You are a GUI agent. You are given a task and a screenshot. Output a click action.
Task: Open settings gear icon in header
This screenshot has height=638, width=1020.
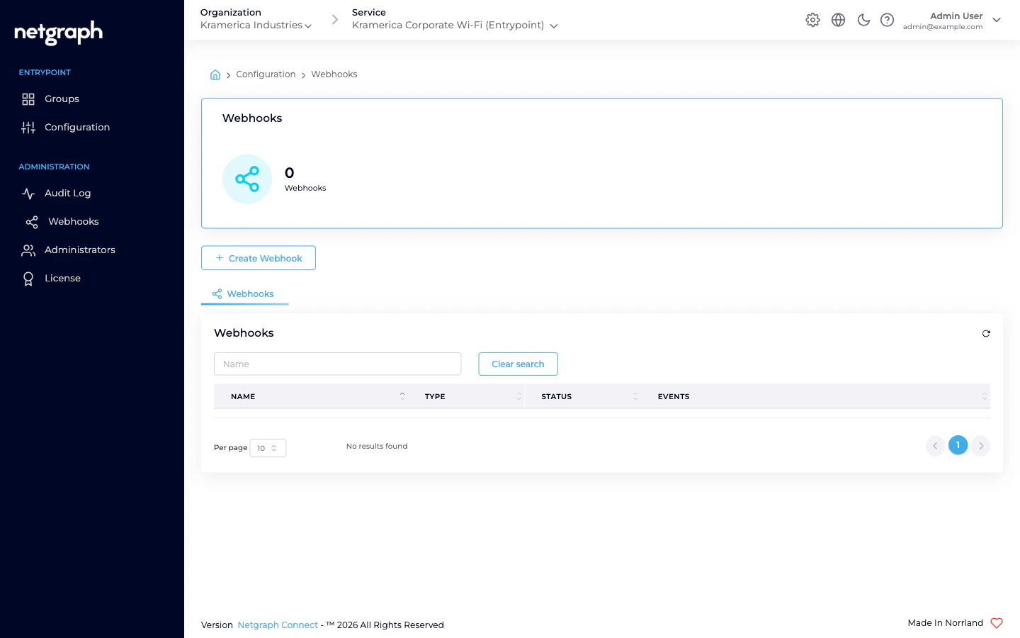click(812, 20)
